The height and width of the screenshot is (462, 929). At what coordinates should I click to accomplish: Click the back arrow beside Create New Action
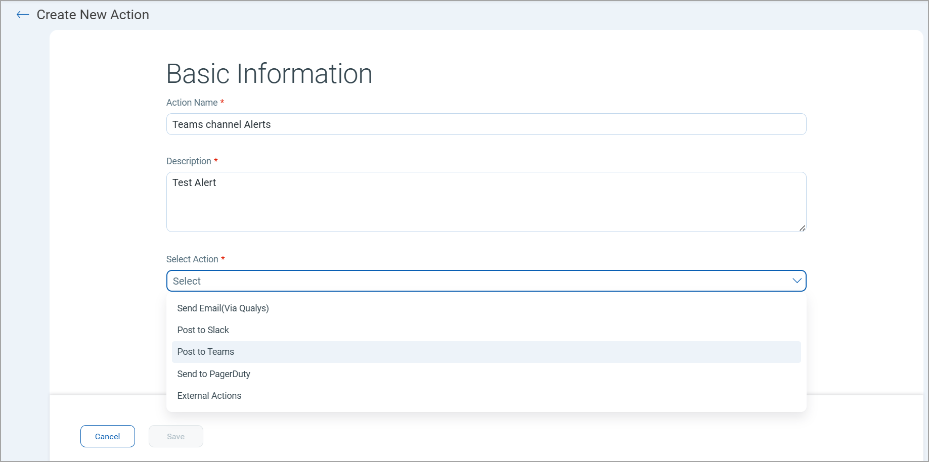point(23,15)
